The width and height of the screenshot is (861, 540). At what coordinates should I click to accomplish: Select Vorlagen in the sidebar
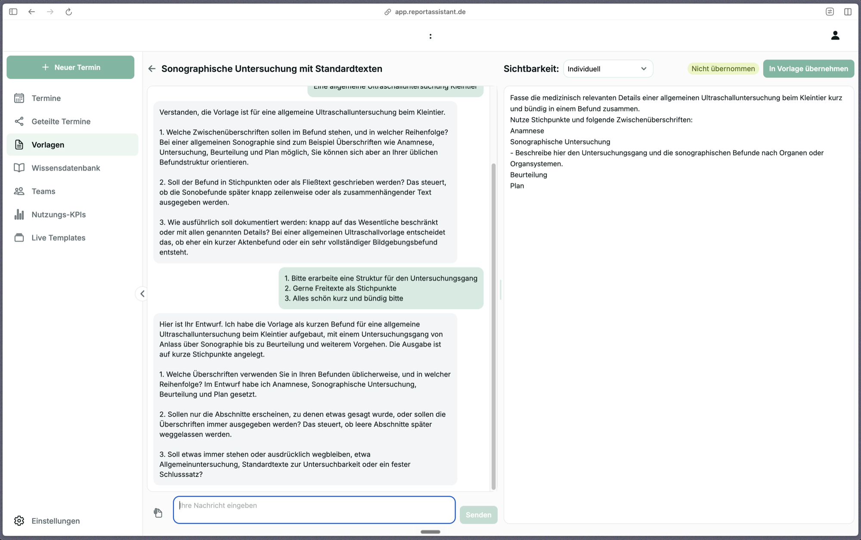coord(72,144)
